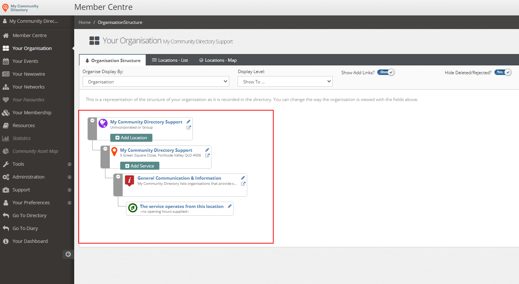Edit the service operates from this location entry

pyautogui.click(x=230, y=206)
